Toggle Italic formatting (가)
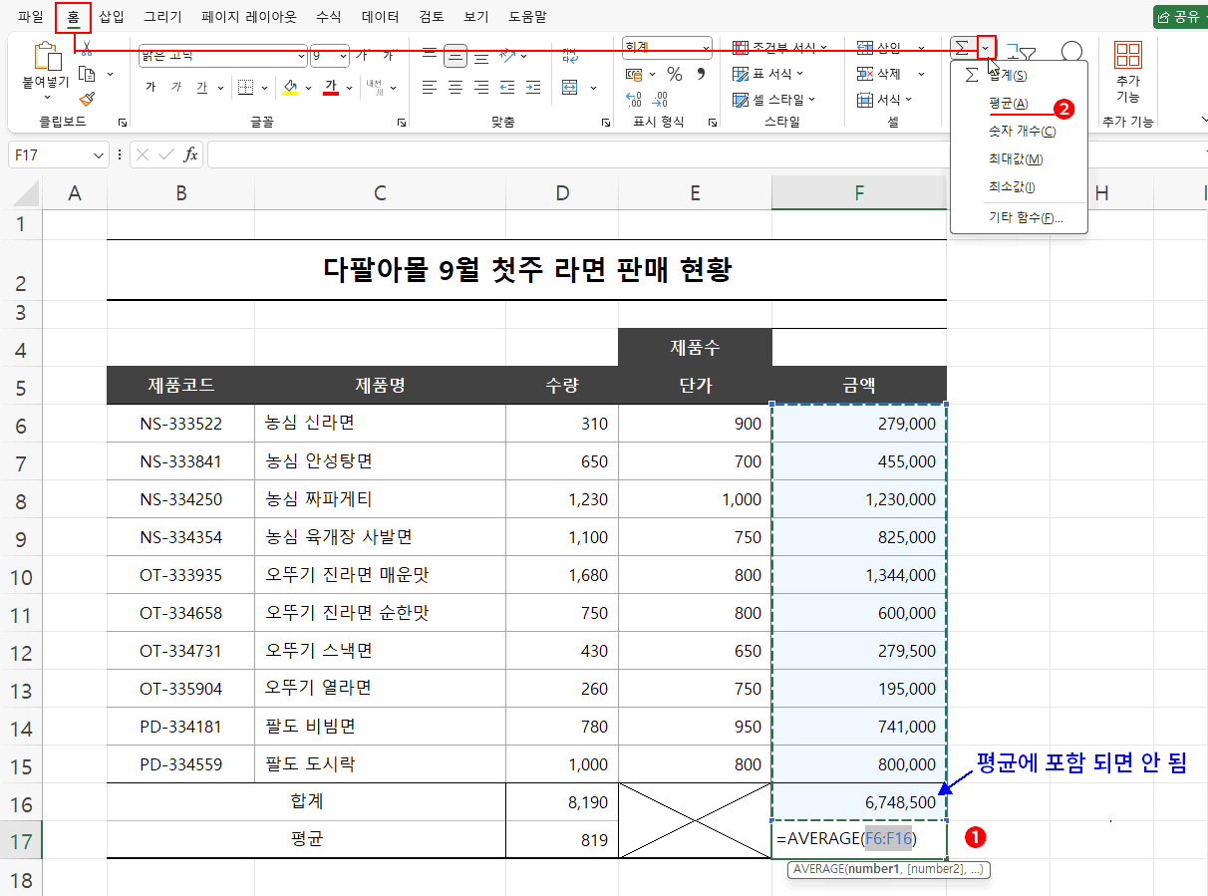Image resolution: width=1208 pixels, height=896 pixels. coord(176,88)
